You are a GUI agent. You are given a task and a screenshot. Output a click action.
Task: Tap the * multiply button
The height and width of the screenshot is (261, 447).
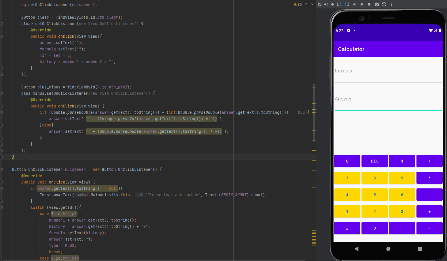point(429,178)
